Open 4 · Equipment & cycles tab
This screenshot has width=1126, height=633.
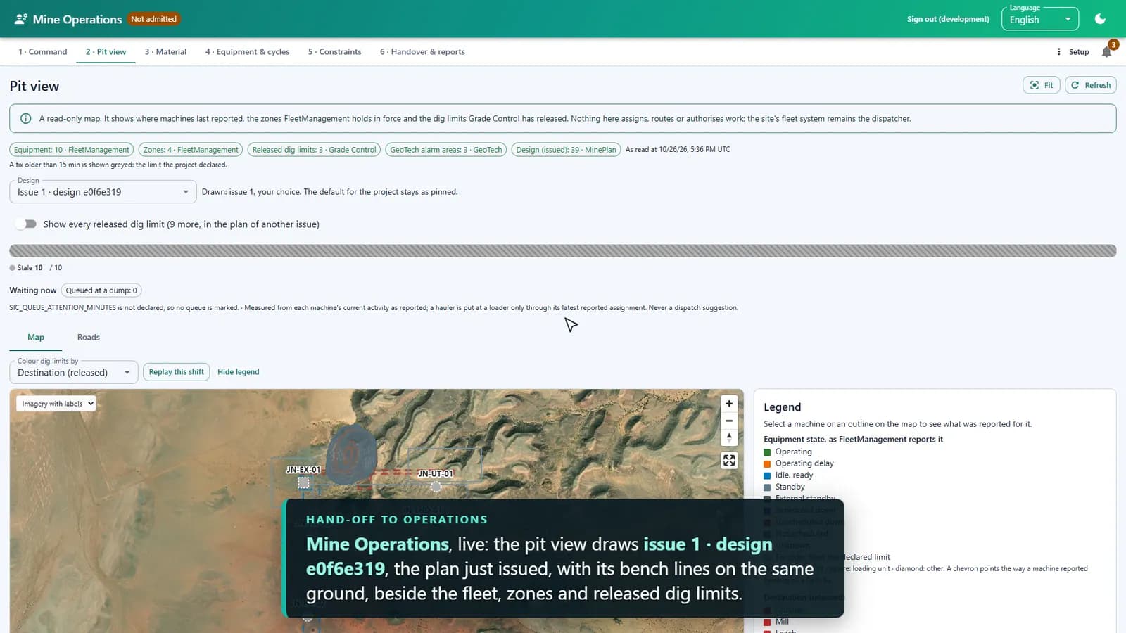click(247, 52)
